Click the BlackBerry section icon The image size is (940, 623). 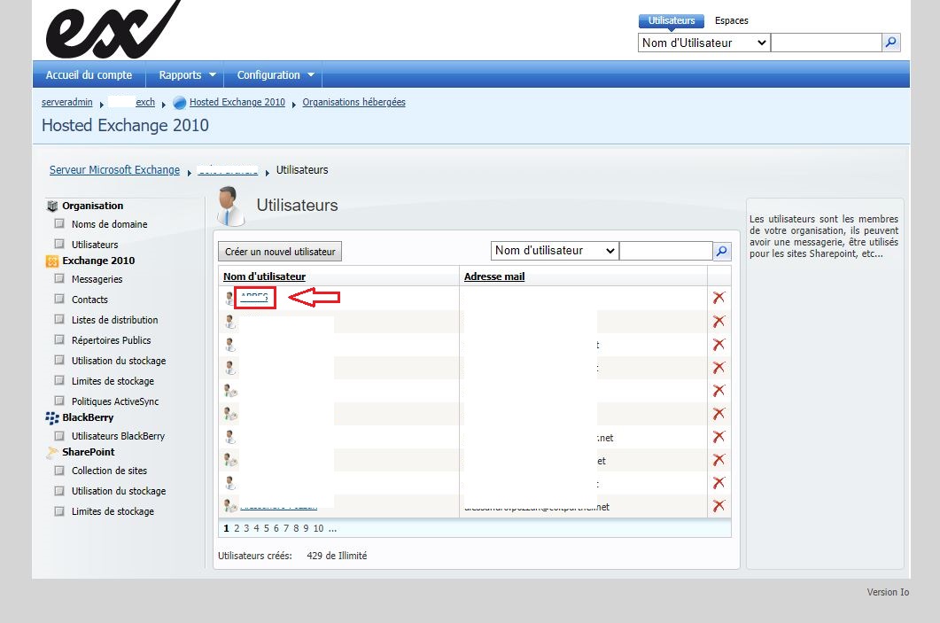(52, 417)
